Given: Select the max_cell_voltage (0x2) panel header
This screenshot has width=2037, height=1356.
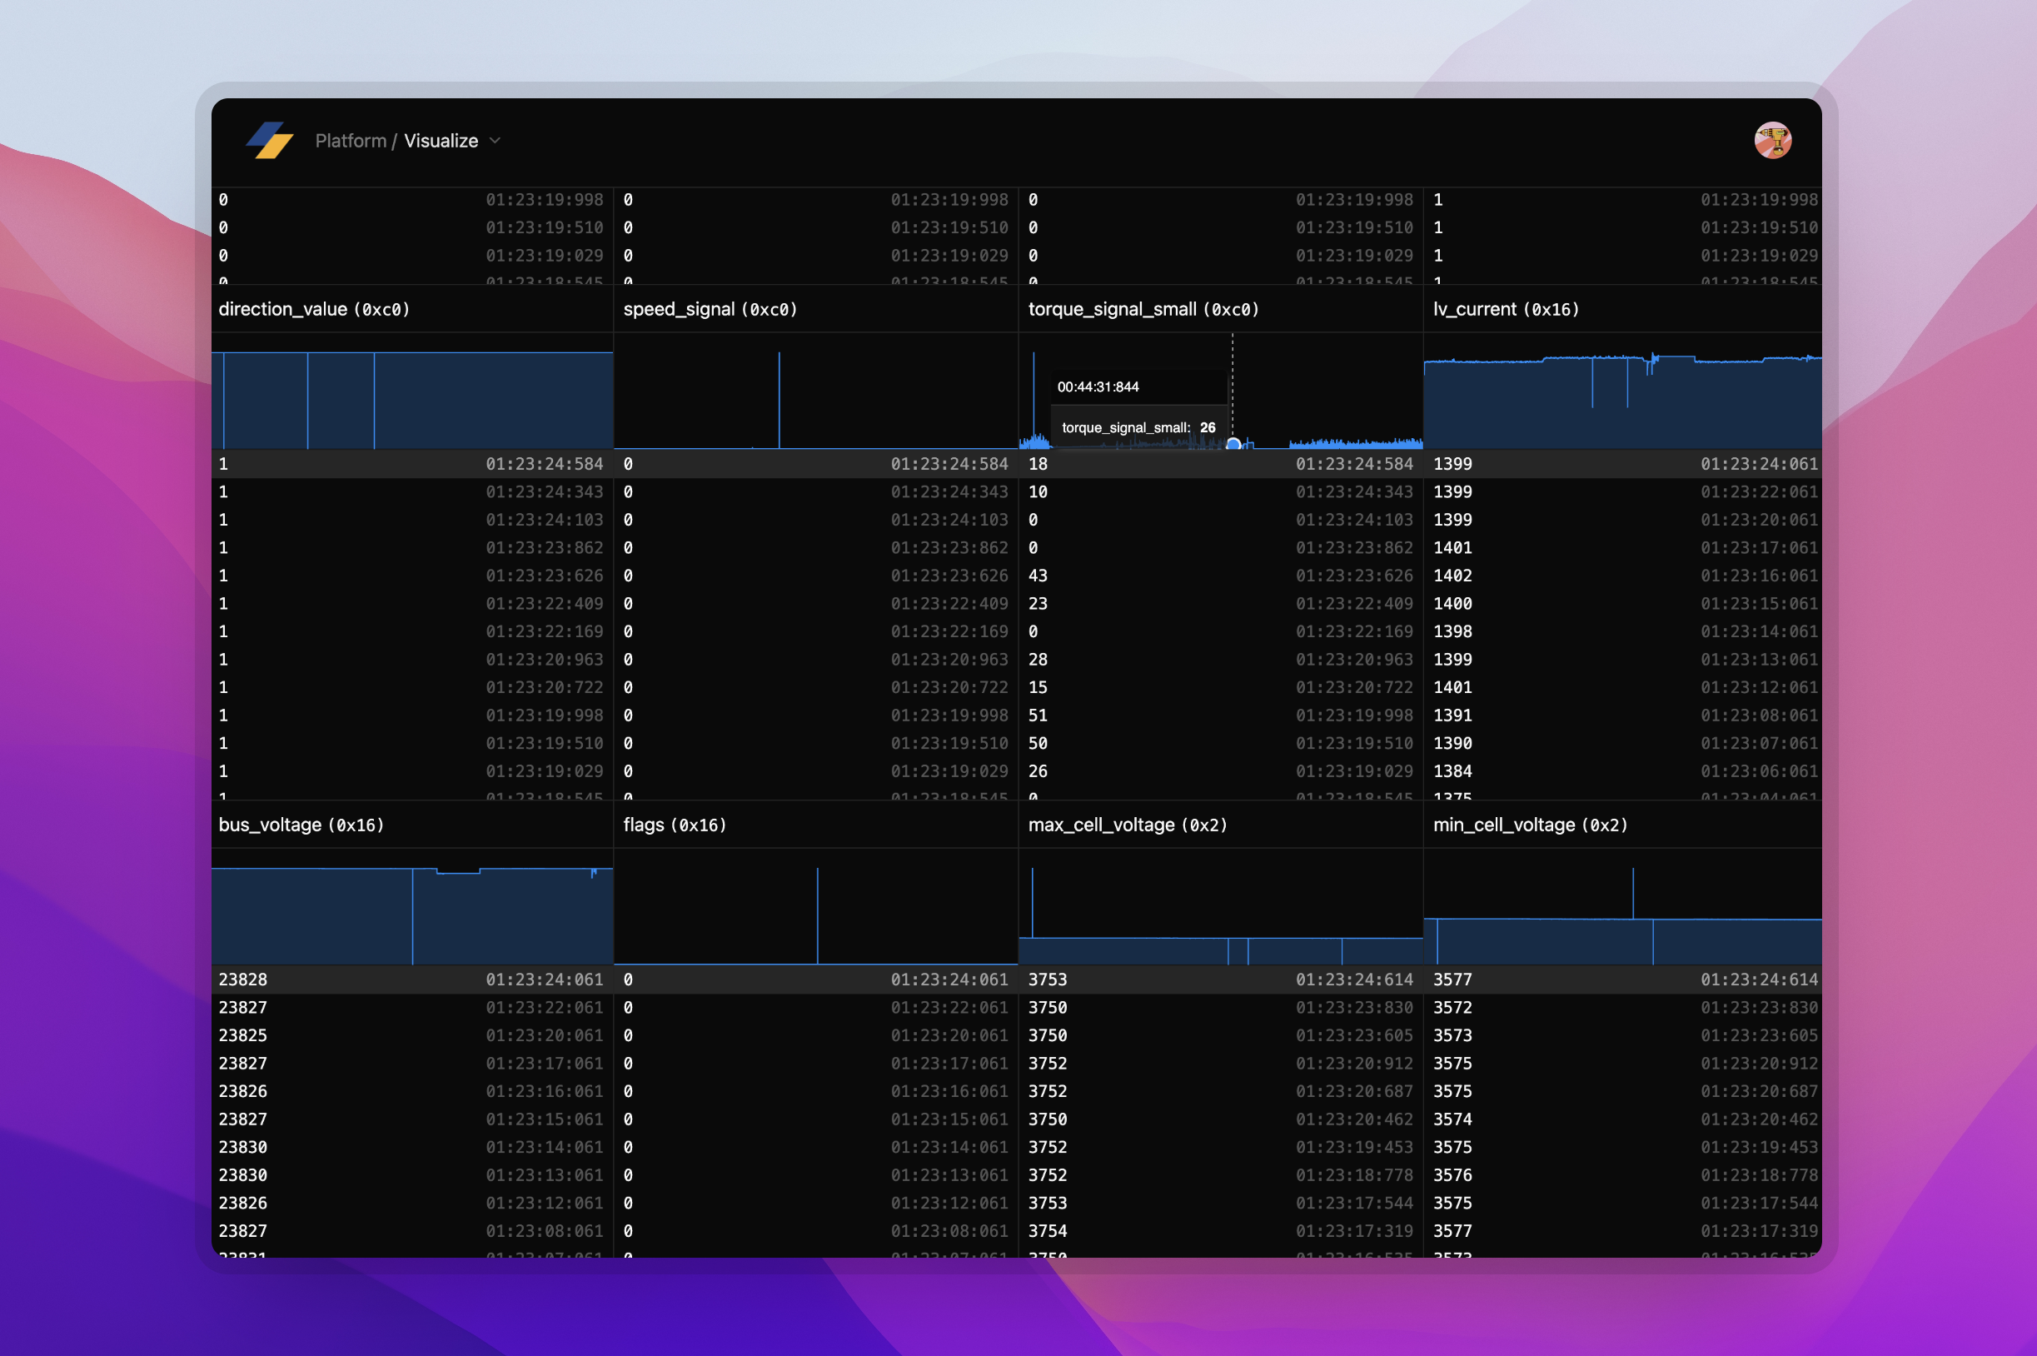Looking at the screenshot, I should click(x=1128, y=824).
